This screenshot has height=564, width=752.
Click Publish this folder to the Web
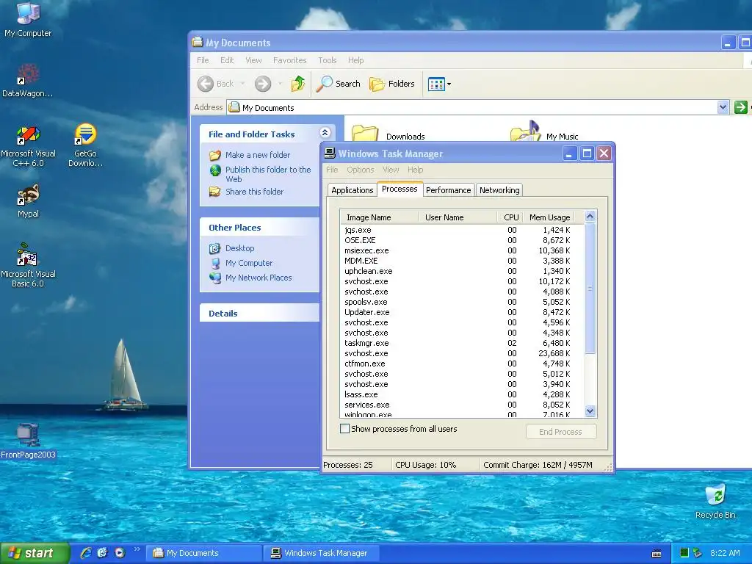pyautogui.click(x=268, y=174)
